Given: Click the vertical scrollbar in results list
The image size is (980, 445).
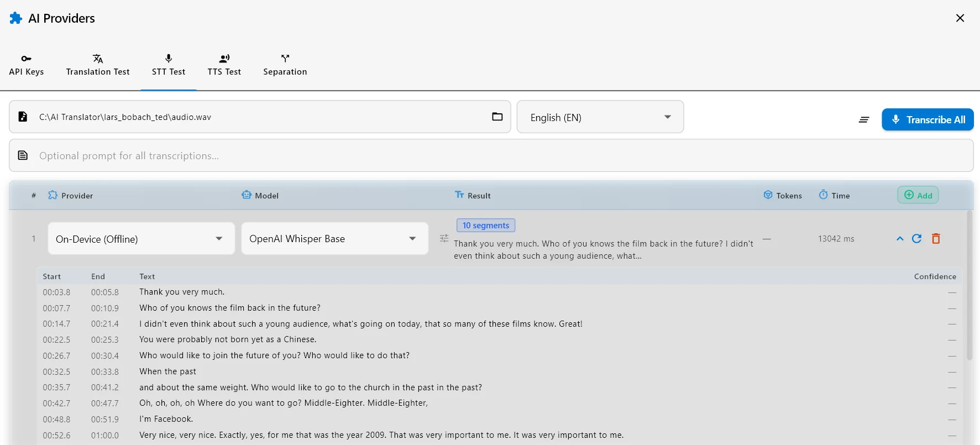Looking at the screenshot, I should point(969,286).
